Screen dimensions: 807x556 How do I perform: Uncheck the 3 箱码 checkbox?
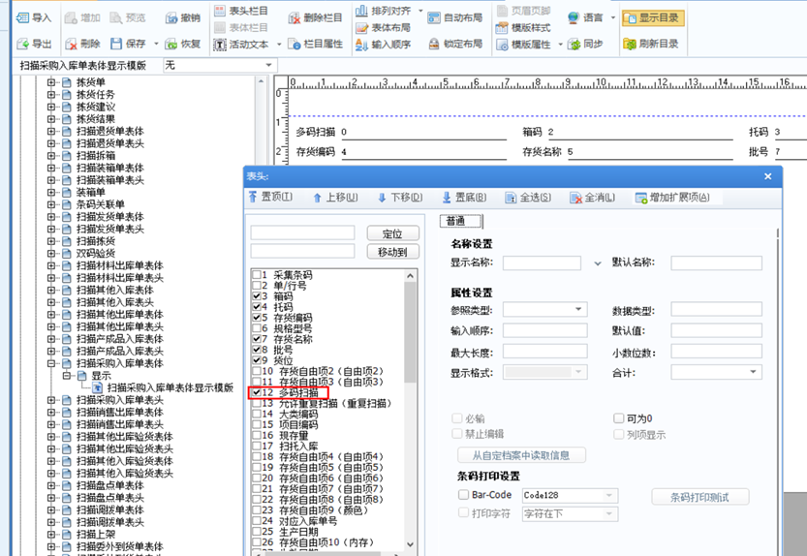[x=257, y=296]
